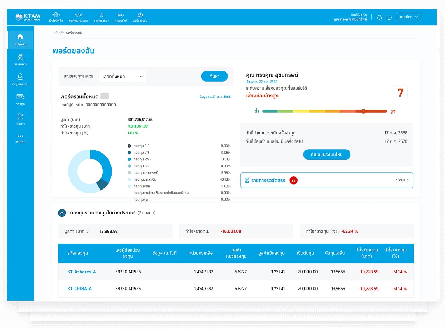Screen dimensions: 445x329
Task: Click profit value 4,011,351.07
Action: point(138,126)
